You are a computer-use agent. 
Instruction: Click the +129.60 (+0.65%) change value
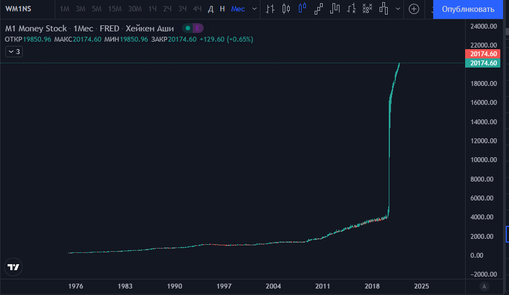click(226, 39)
